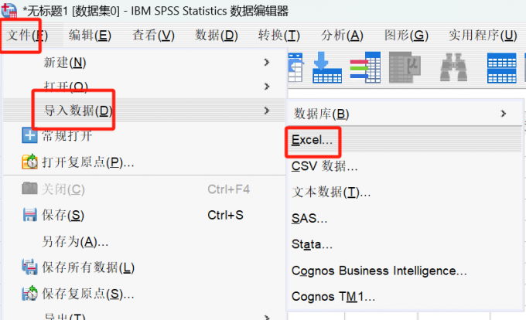Choose Stata... import option
Image resolution: width=526 pixels, height=320 pixels.
(x=312, y=244)
